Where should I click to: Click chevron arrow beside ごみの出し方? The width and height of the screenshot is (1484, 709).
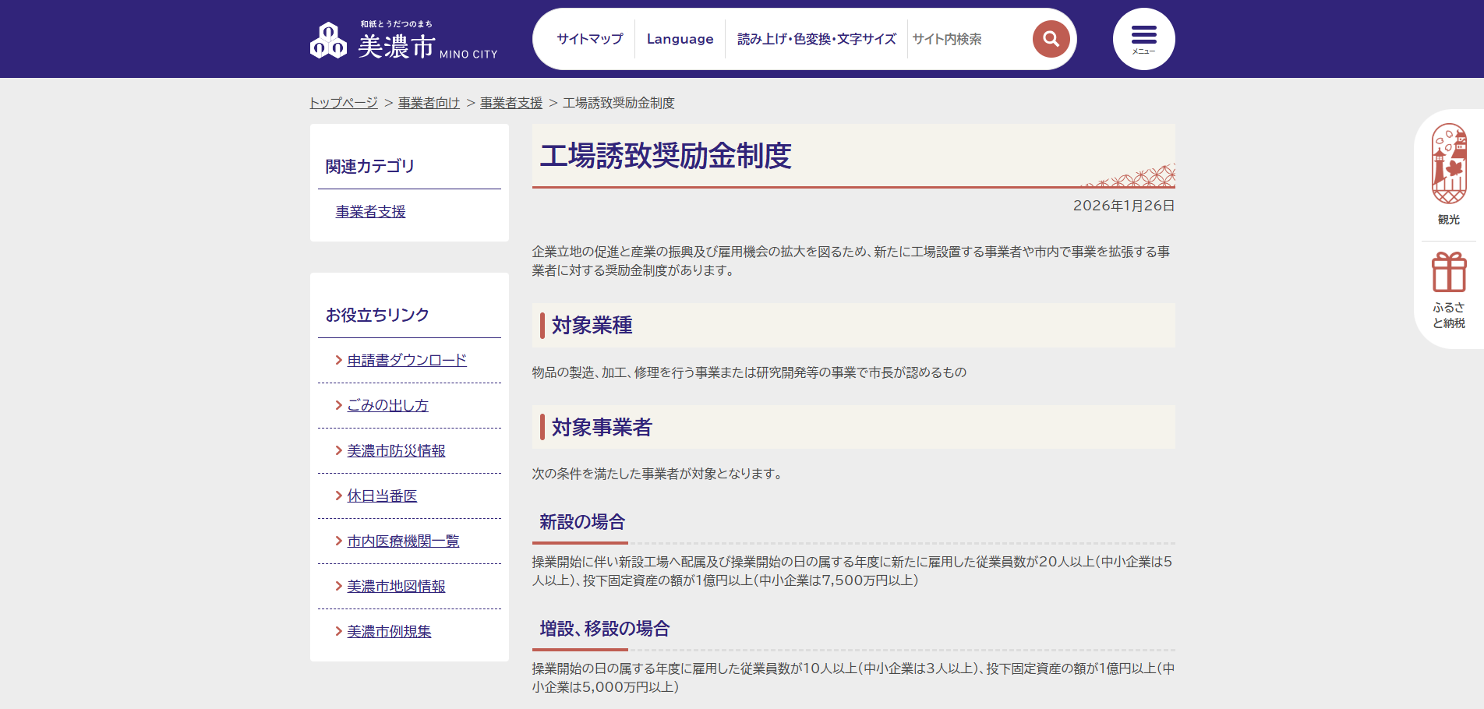338,405
